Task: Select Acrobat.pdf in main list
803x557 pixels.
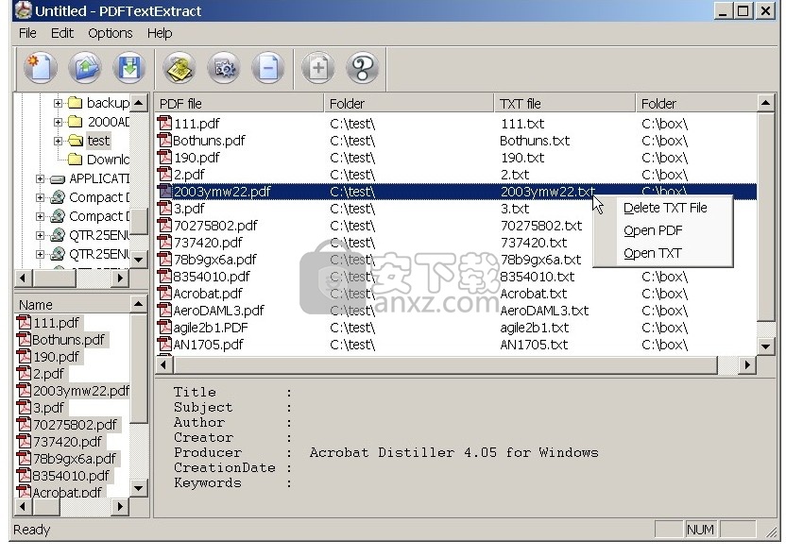Action: 208,294
